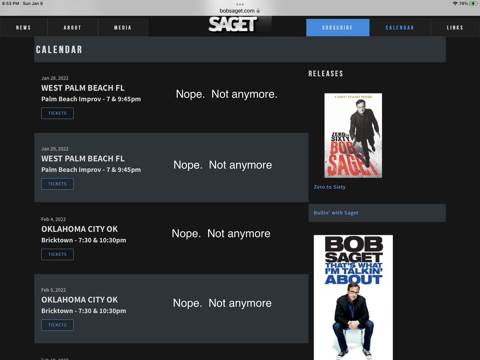Click the CALENDAR page heading
Viewport: 480px width, 360px height.
(59, 49)
